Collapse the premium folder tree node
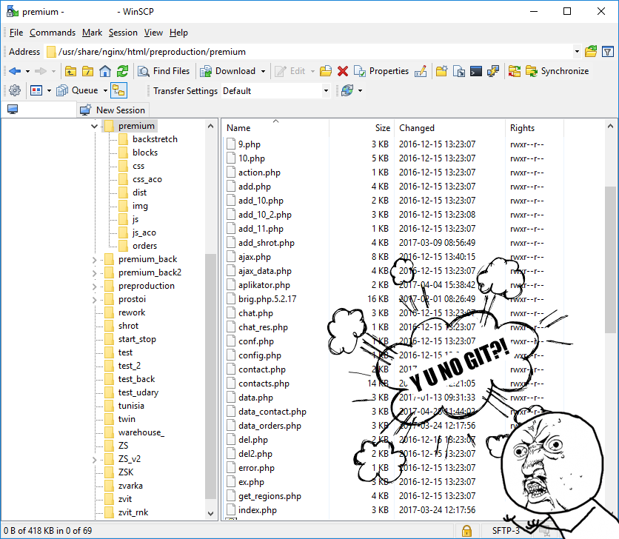Image resolution: width=619 pixels, height=539 pixels. point(94,126)
